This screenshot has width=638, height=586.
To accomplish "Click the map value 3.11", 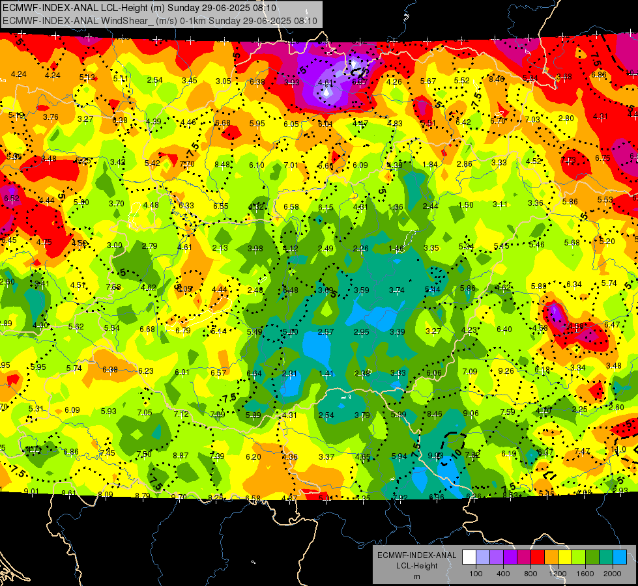I will tap(500, 204).
